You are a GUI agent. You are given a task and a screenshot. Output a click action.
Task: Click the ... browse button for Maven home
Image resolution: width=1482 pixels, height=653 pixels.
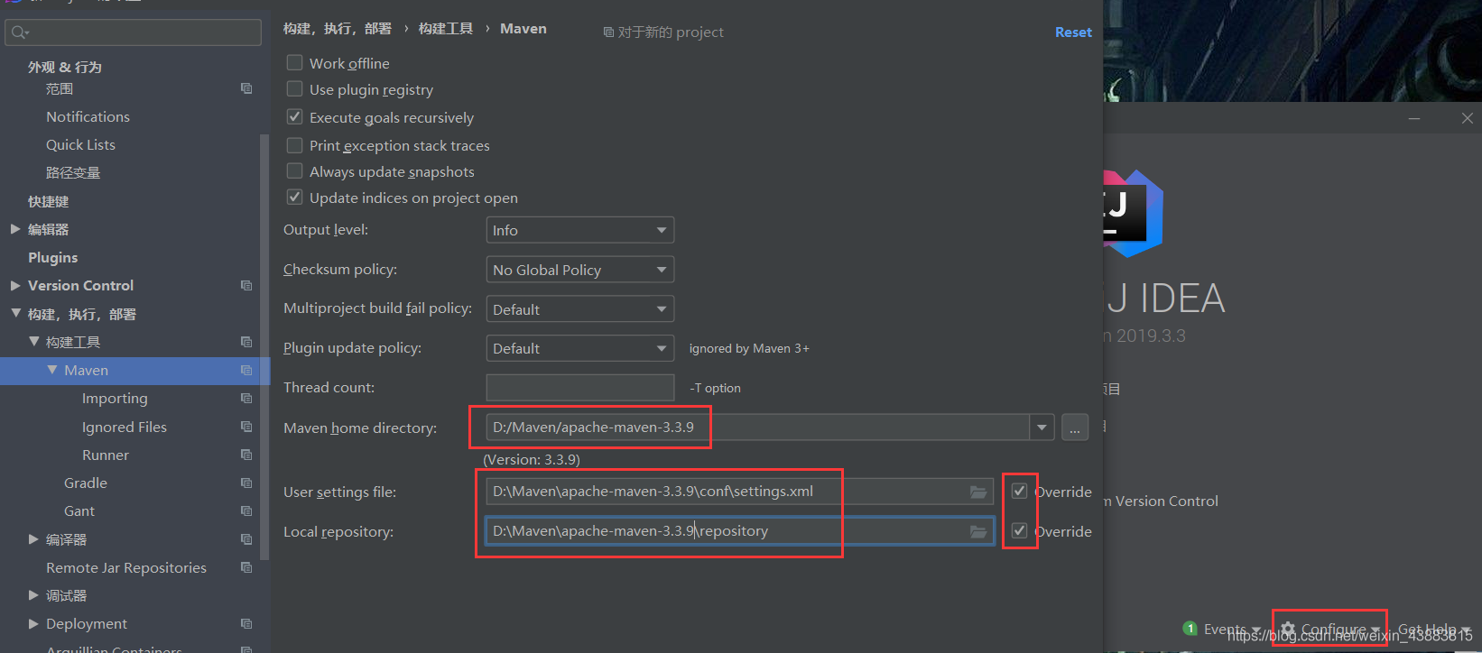tap(1074, 428)
